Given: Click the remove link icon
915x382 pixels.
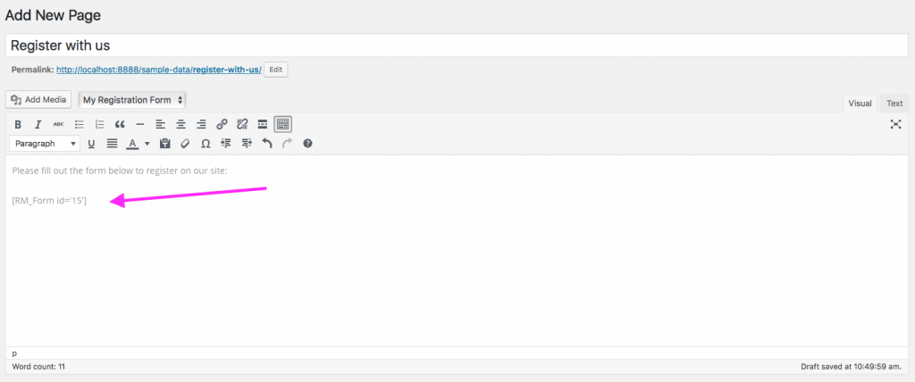Looking at the screenshot, I should click(241, 124).
